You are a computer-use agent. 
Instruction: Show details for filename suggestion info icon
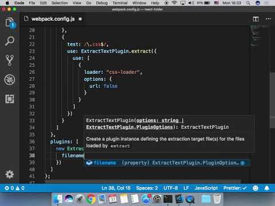pyautogui.click(x=243, y=163)
